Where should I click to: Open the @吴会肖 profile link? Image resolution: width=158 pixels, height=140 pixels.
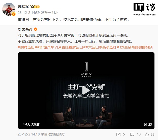[x=25, y=29]
